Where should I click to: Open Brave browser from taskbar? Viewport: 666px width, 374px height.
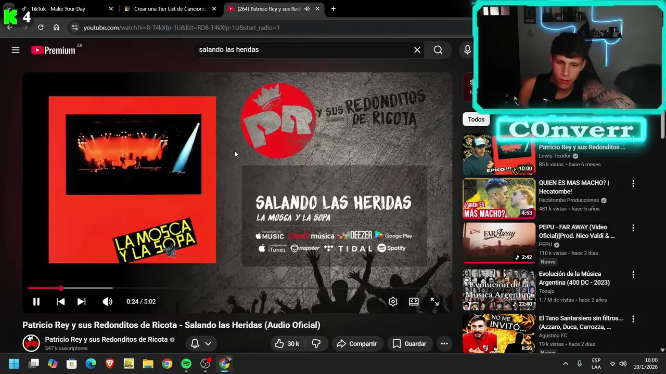pyautogui.click(x=110, y=364)
